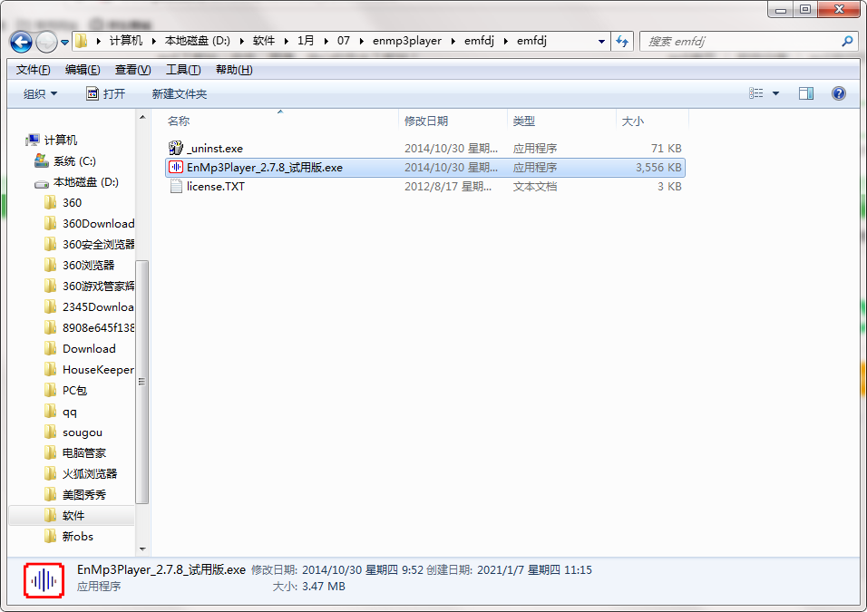867x612 pixels.
Task: Open the 360浏览器 folder in tree
Action: coord(89,266)
